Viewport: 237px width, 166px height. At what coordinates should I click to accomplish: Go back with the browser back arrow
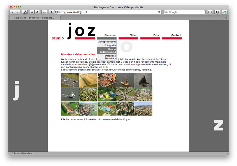coord(12,12)
